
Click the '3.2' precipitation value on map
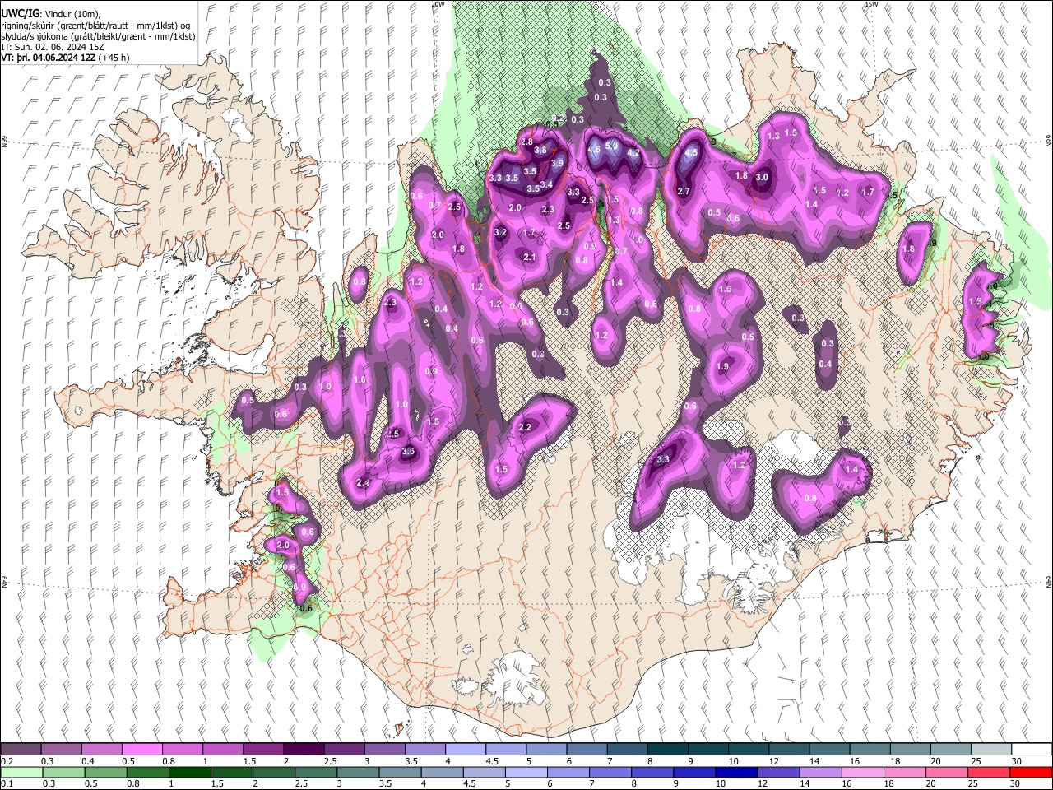point(500,233)
